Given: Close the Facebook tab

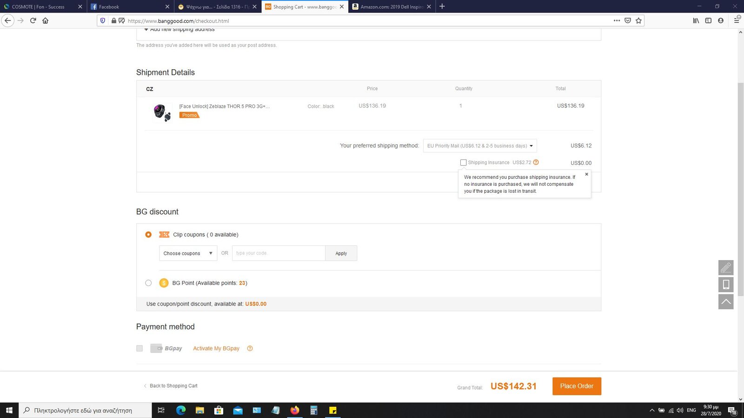Looking at the screenshot, I should tap(167, 7).
